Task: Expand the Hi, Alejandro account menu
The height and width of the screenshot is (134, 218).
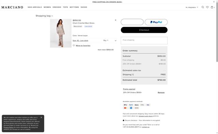Action: tap(192, 7)
